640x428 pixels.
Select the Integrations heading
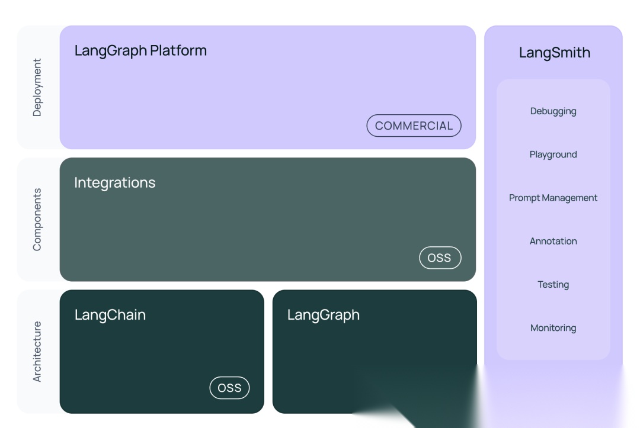coord(115,182)
